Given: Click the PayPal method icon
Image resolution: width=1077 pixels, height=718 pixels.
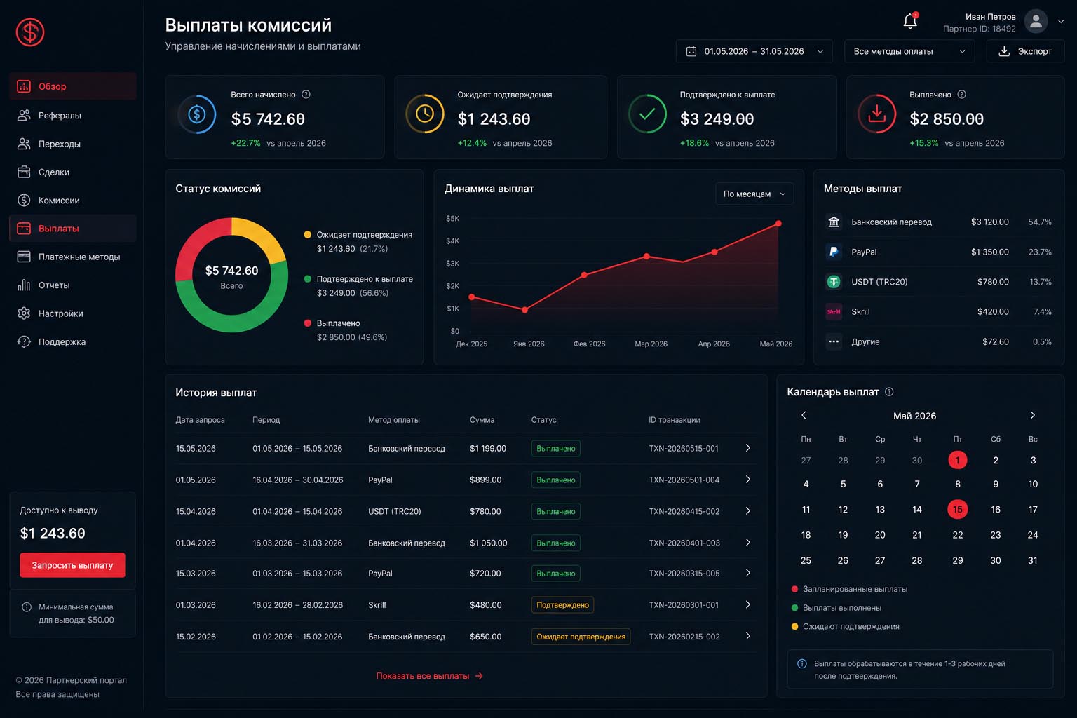Looking at the screenshot, I should (834, 252).
